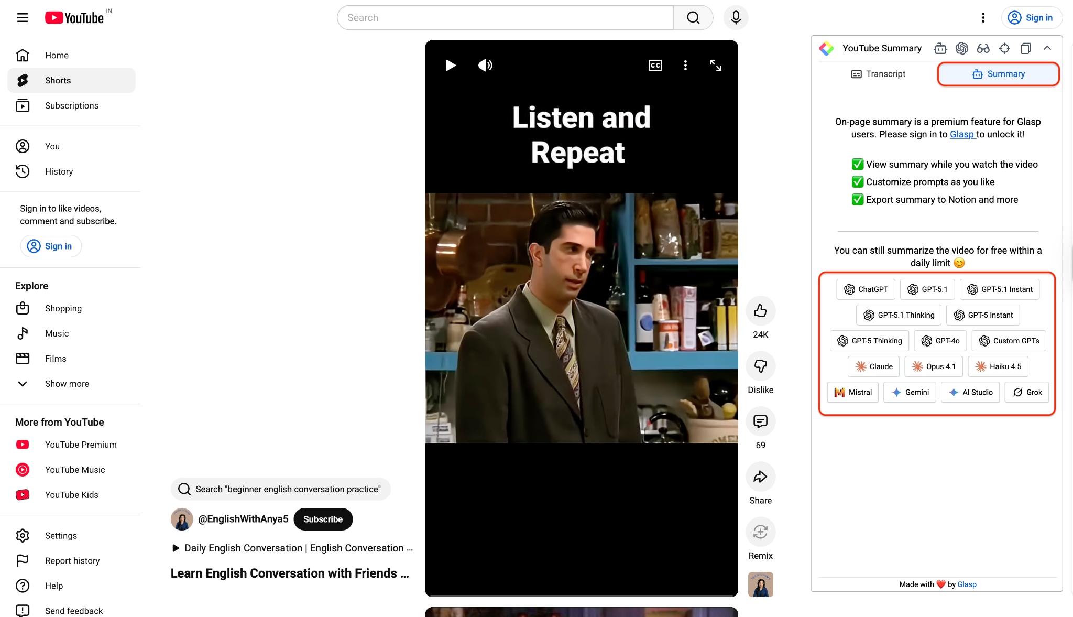Click into the YouTube search field

click(505, 18)
